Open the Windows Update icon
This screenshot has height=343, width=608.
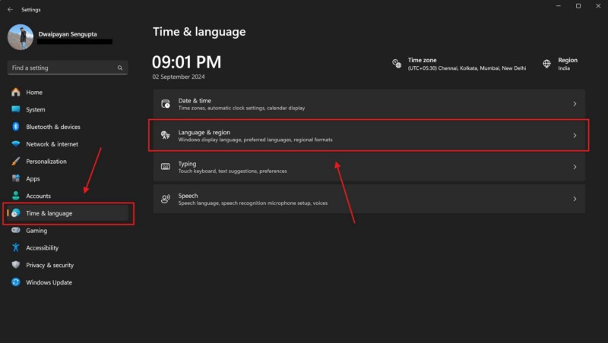point(16,283)
